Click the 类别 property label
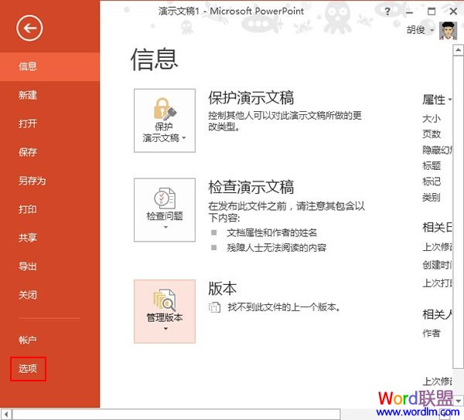This screenshot has height=420, width=464. [x=432, y=197]
